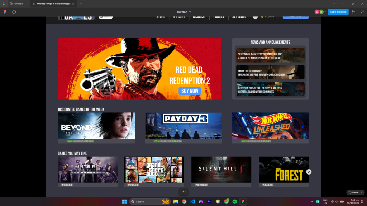Open Premiere Pro from the taskbar
The image size is (367, 206).
tap(209, 202)
